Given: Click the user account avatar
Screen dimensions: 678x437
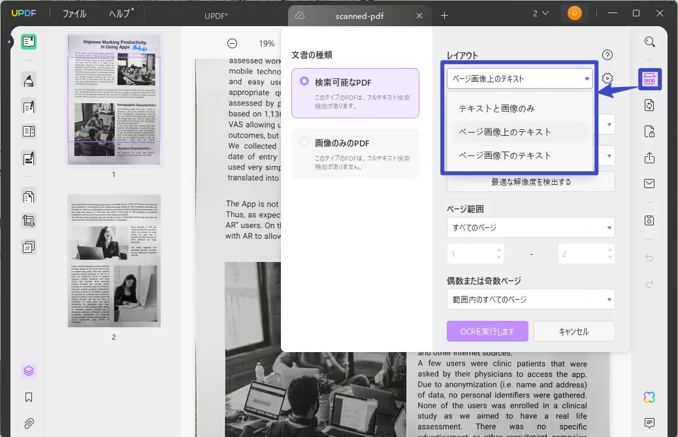Looking at the screenshot, I should [575, 14].
